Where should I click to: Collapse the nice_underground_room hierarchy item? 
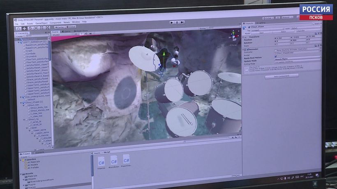21,97
